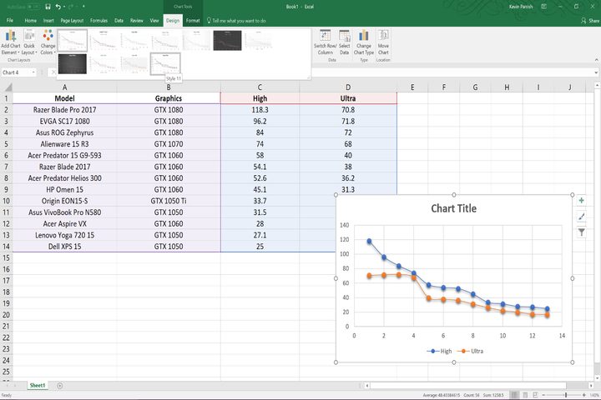Click the Tell me what you want to do box
The image size is (601, 400).
[236, 21]
